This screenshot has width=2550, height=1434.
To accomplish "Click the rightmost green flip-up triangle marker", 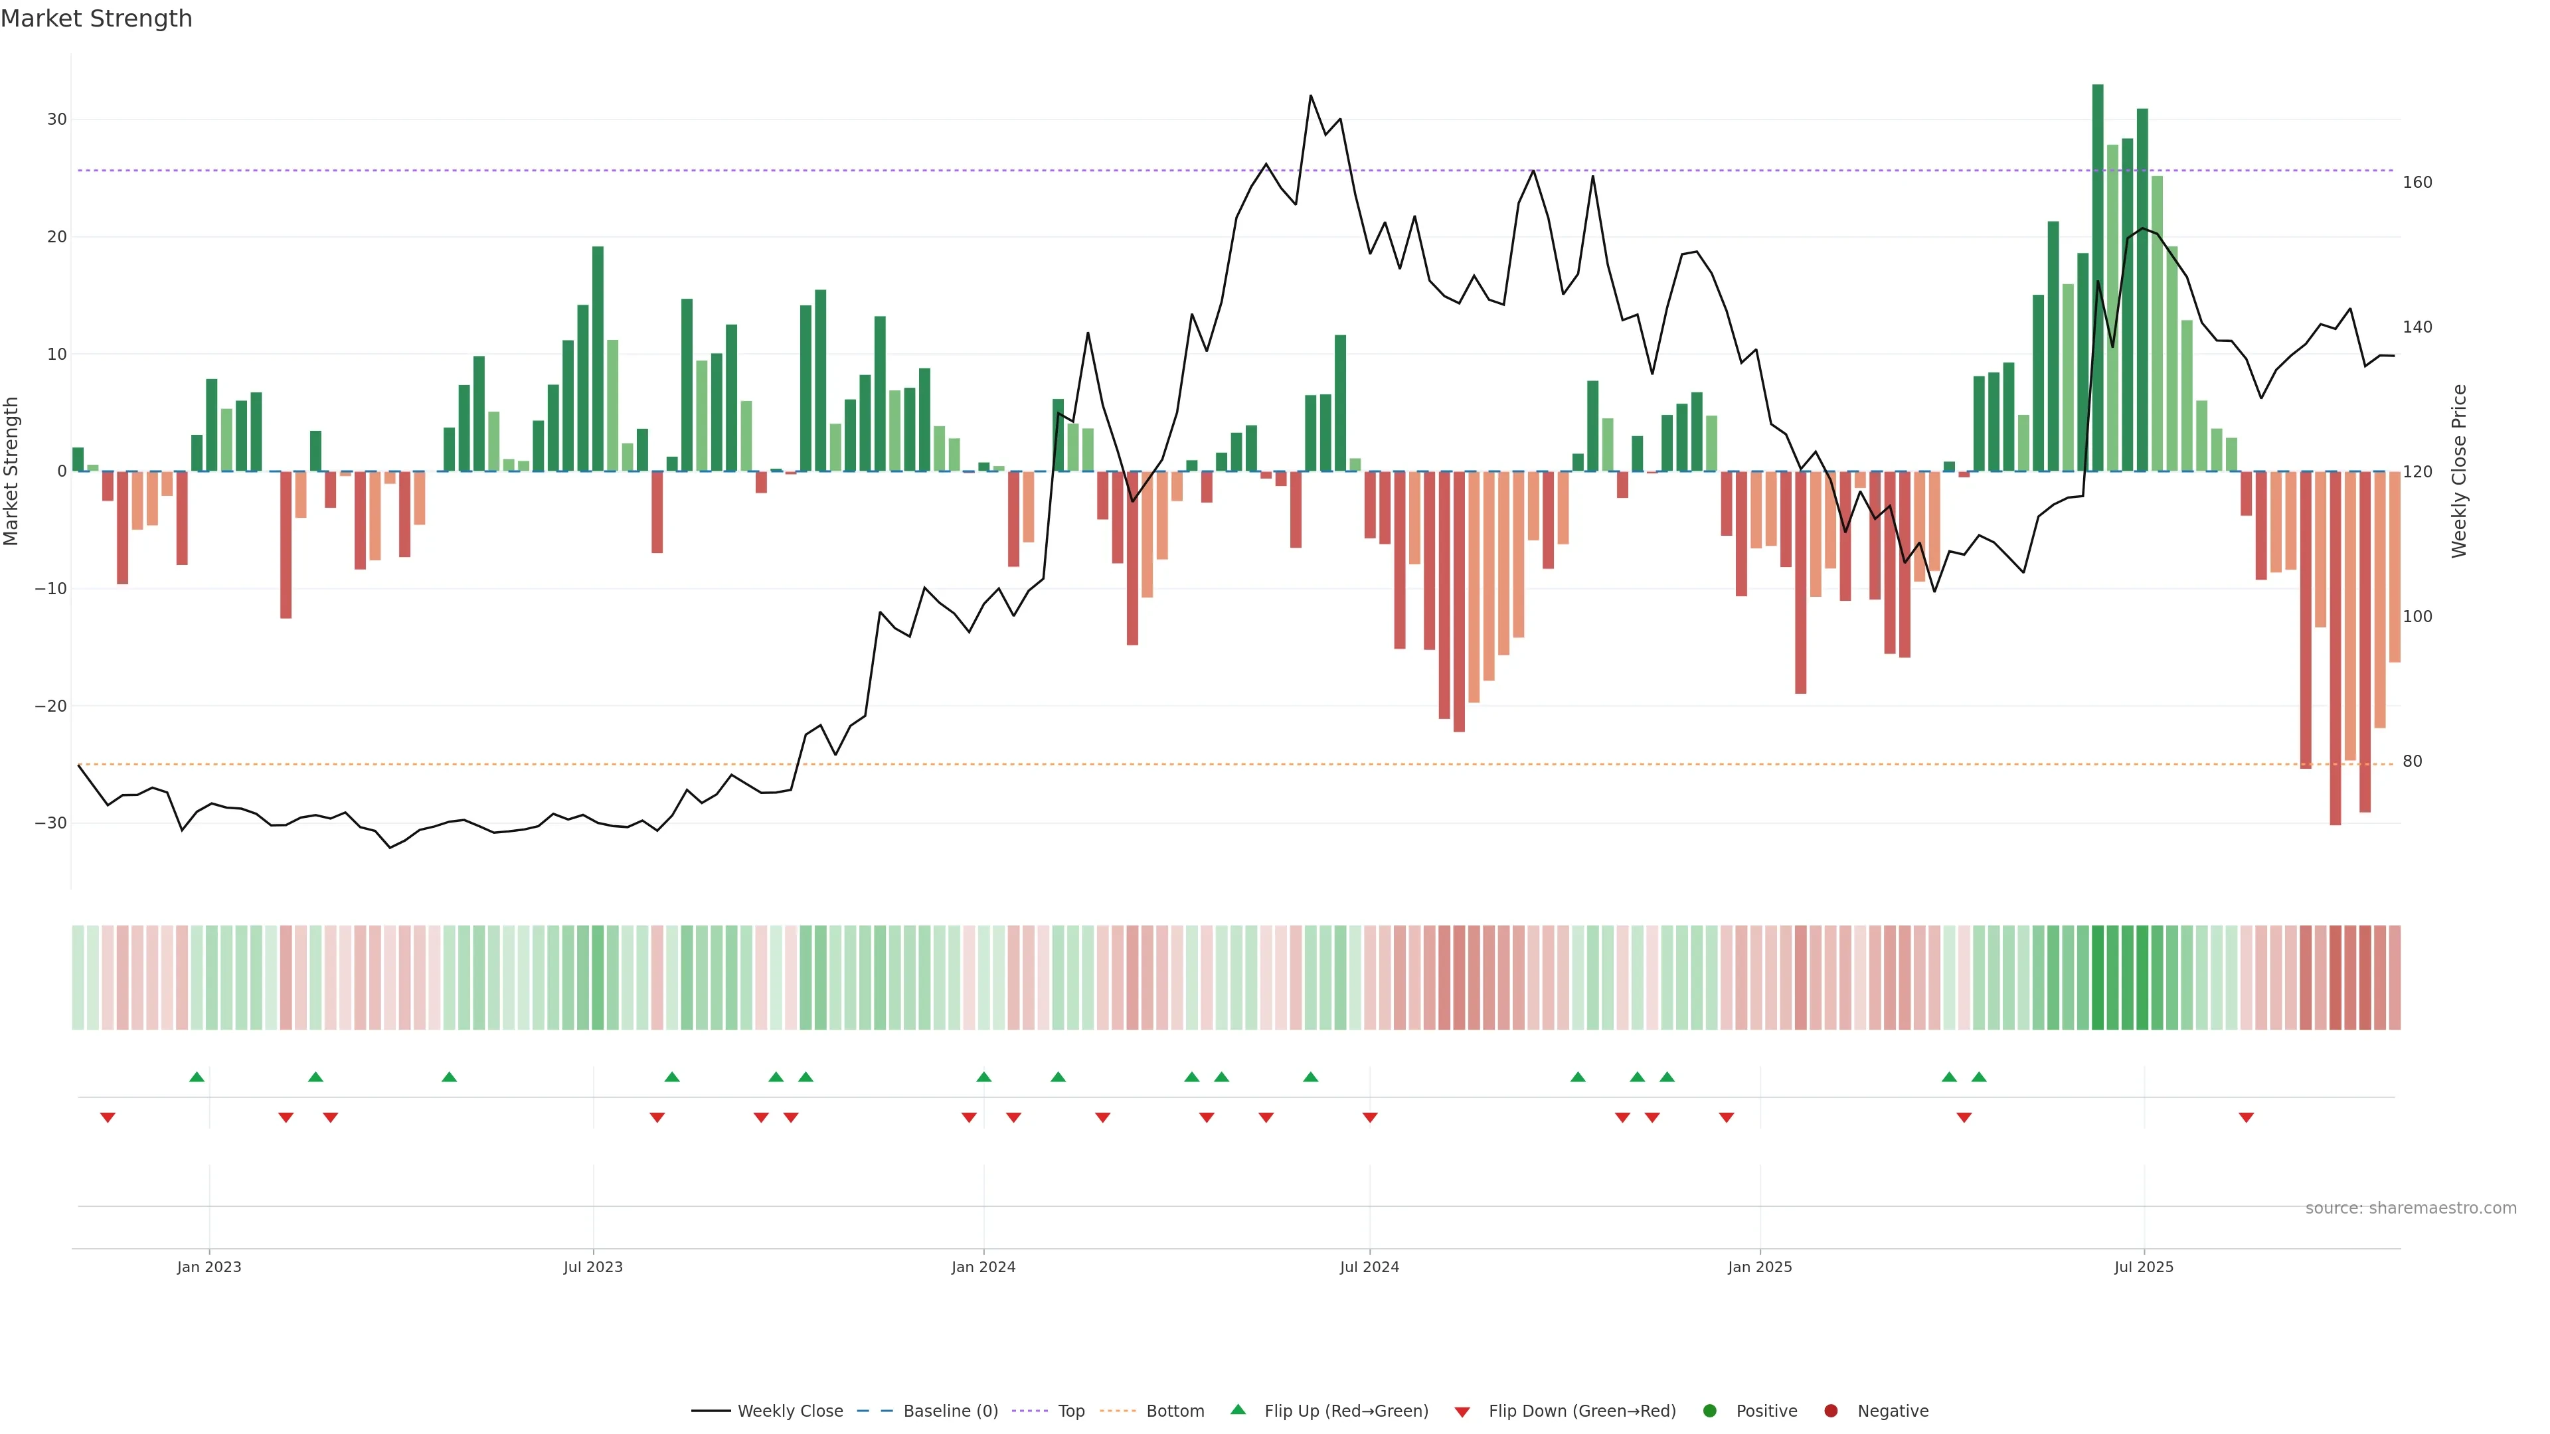I will point(1979,1077).
